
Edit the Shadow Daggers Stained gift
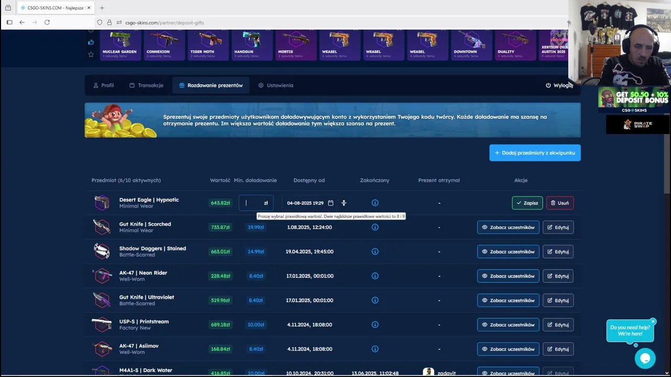tap(558, 252)
